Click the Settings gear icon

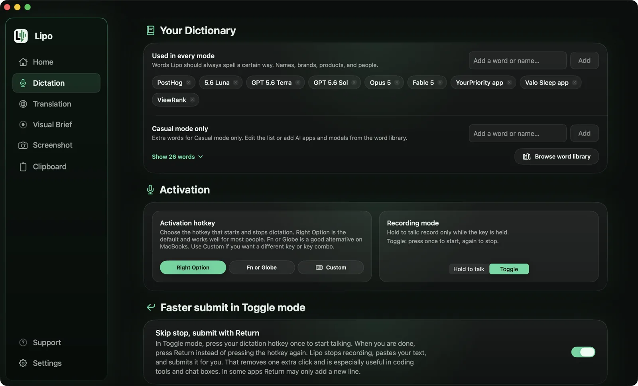click(23, 363)
